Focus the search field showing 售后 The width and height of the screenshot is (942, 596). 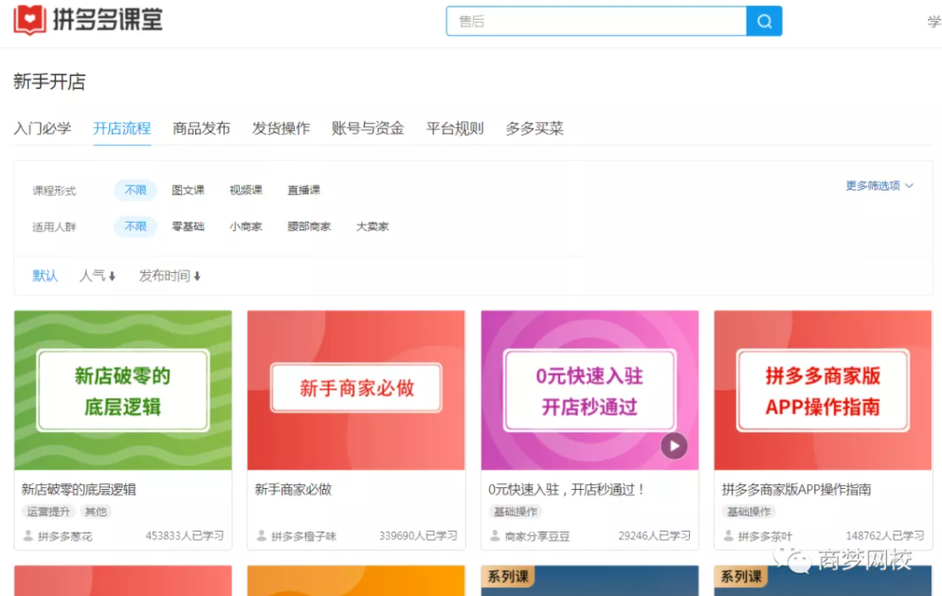pos(596,21)
